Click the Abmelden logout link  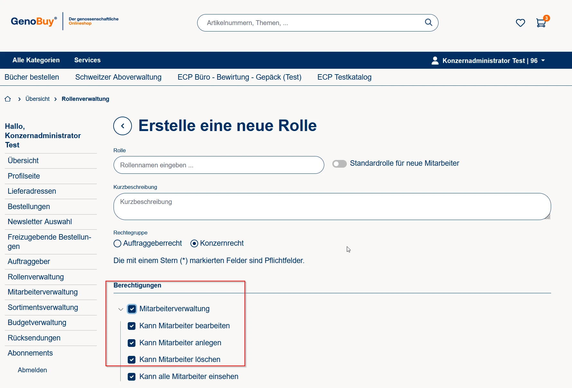(x=32, y=370)
